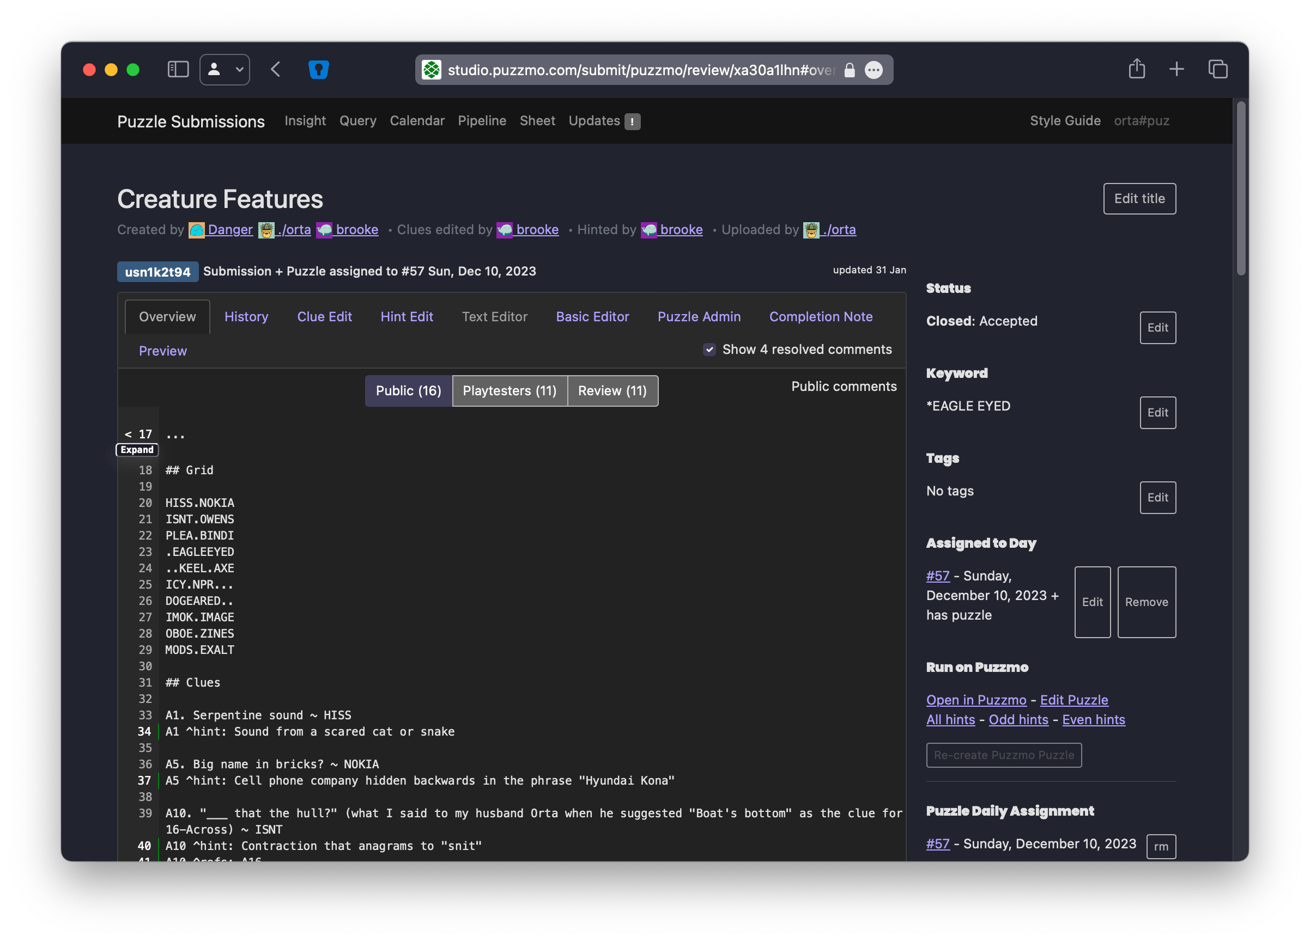Click the Updates alert badge icon

[x=633, y=121]
